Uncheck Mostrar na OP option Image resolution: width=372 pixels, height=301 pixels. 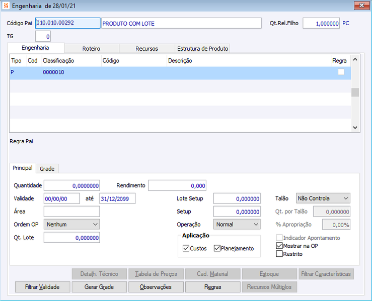[279, 246]
